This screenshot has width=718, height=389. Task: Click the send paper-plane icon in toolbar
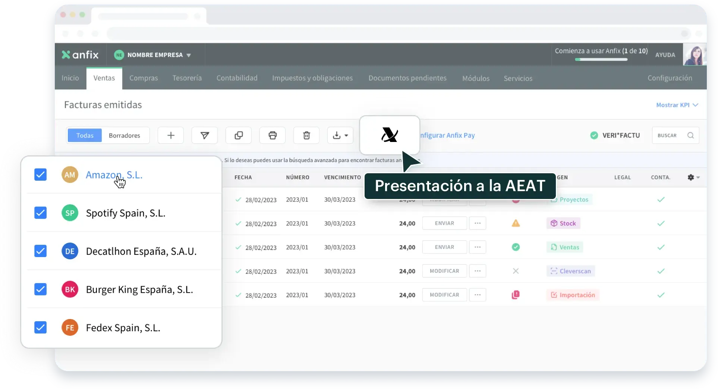205,135
